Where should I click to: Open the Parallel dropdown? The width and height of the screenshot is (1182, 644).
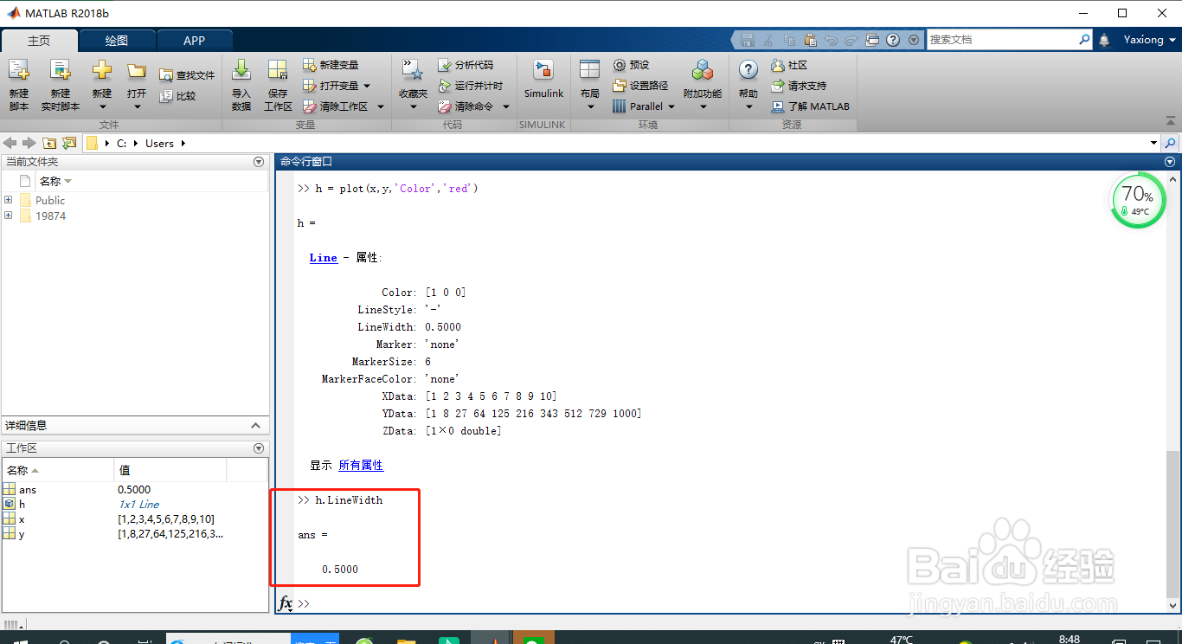[644, 106]
